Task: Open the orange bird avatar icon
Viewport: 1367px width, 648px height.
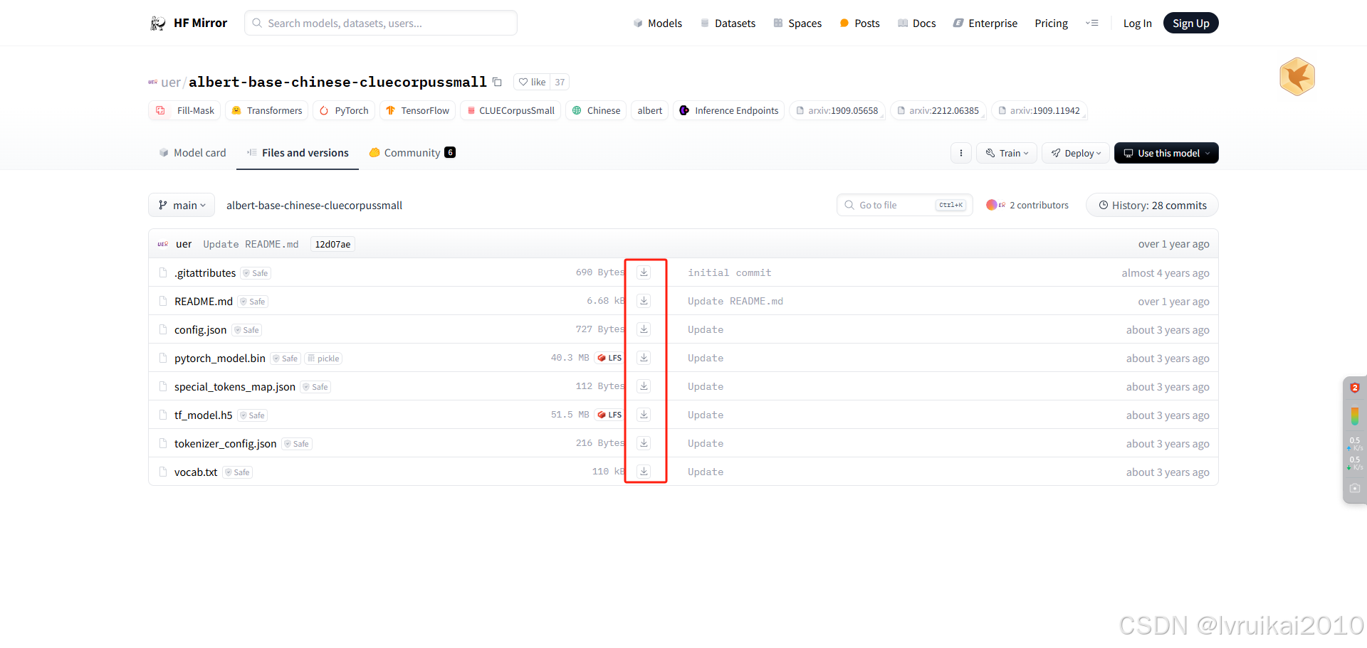Action: coord(1297,77)
